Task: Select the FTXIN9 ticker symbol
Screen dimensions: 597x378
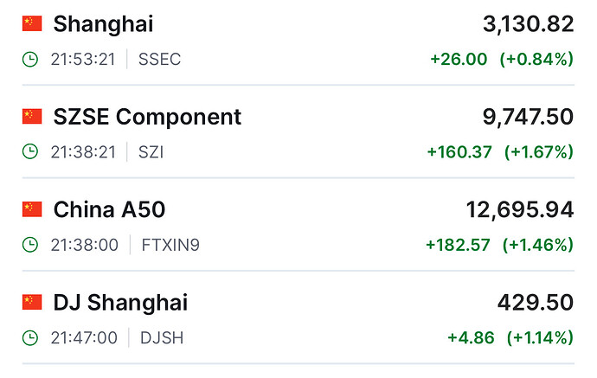Action: pos(170,245)
